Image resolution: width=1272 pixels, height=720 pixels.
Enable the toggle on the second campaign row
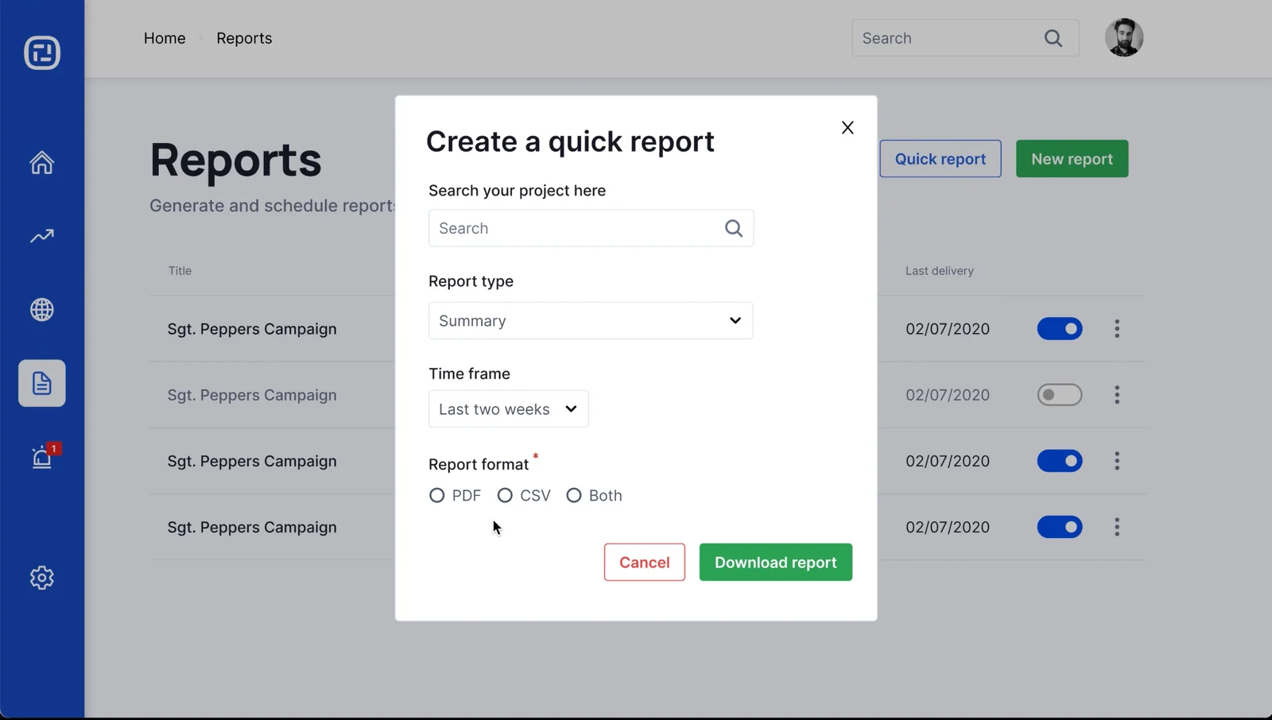pos(1060,395)
